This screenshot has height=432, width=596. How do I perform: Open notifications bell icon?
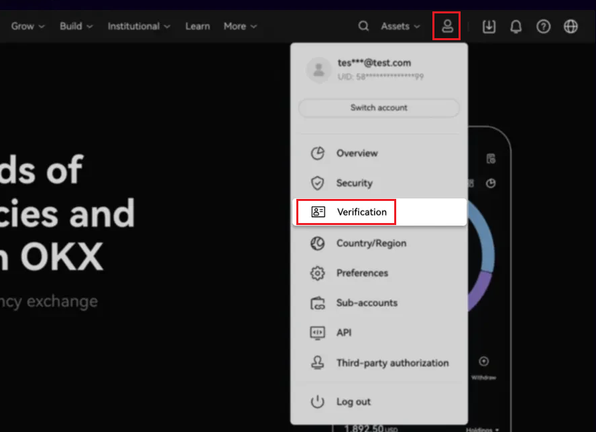pos(516,27)
